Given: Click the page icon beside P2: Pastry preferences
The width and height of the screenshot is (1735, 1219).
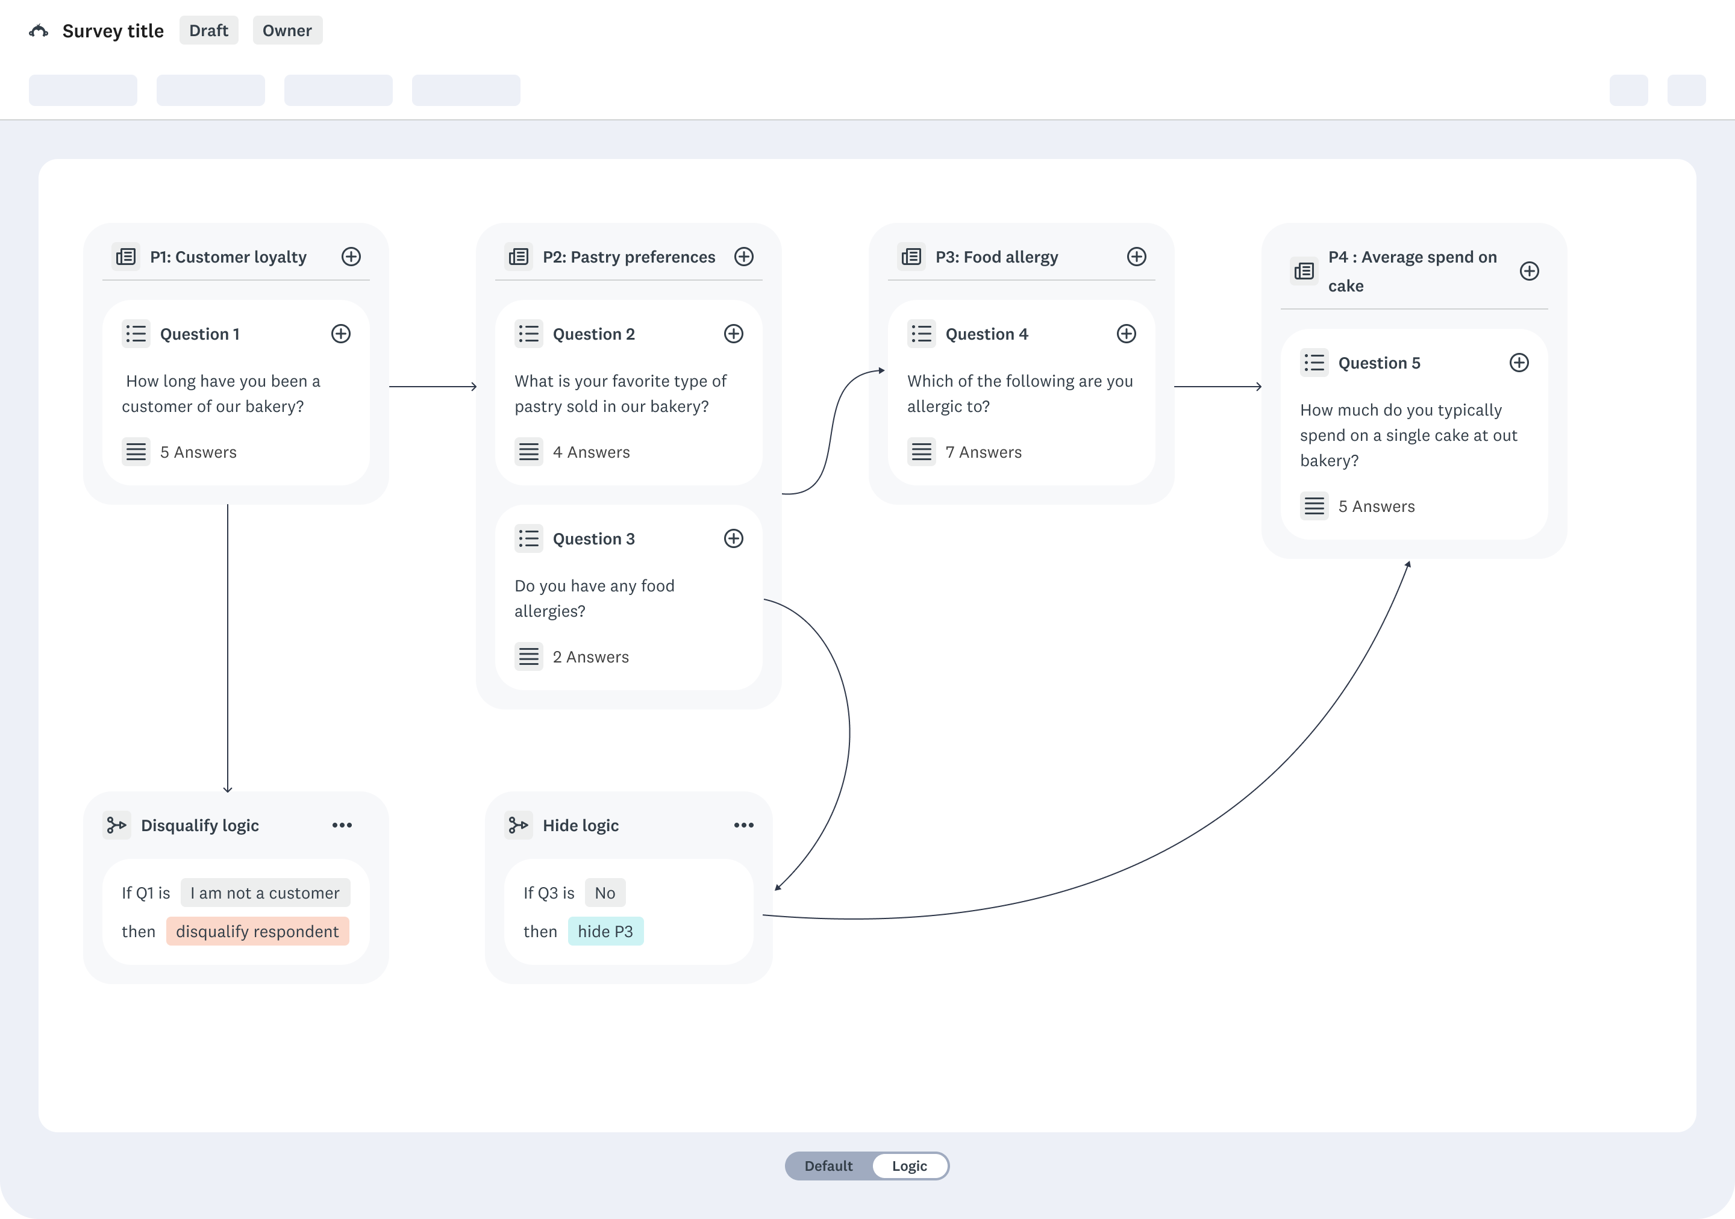Looking at the screenshot, I should pos(518,257).
